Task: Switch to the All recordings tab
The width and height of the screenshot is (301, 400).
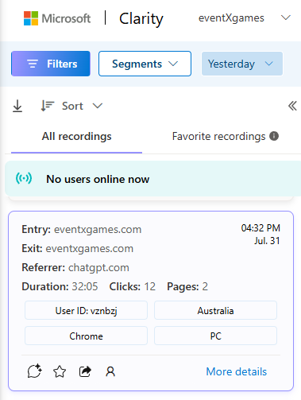Action: point(76,136)
